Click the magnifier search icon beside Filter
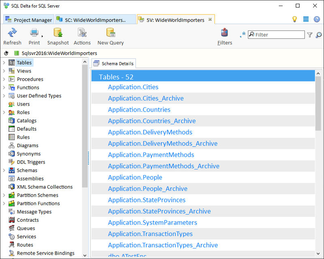324x259 pixels. coord(317,35)
